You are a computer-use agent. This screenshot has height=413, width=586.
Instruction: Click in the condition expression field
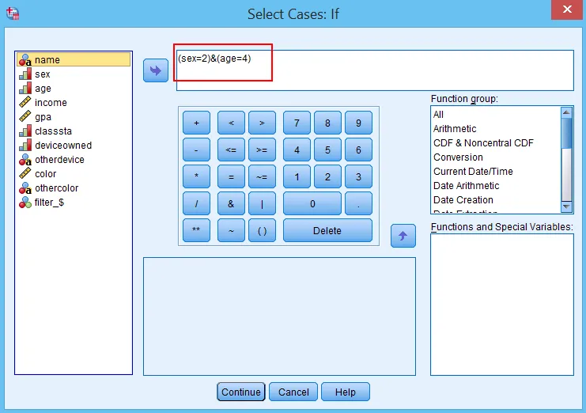(375, 70)
